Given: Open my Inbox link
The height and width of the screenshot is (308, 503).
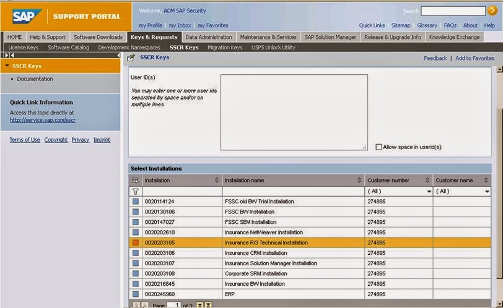Looking at the screenshot, I should tap(180, 25).
